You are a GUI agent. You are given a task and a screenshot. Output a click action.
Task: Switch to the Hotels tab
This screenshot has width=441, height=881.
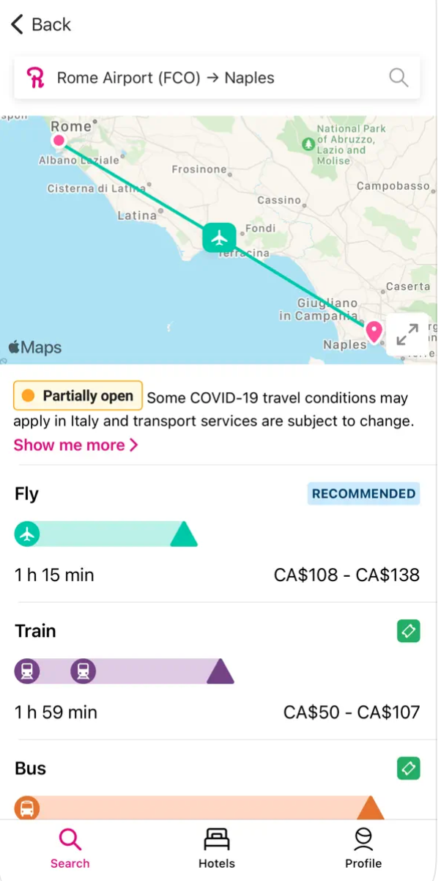tap(217, 848)
